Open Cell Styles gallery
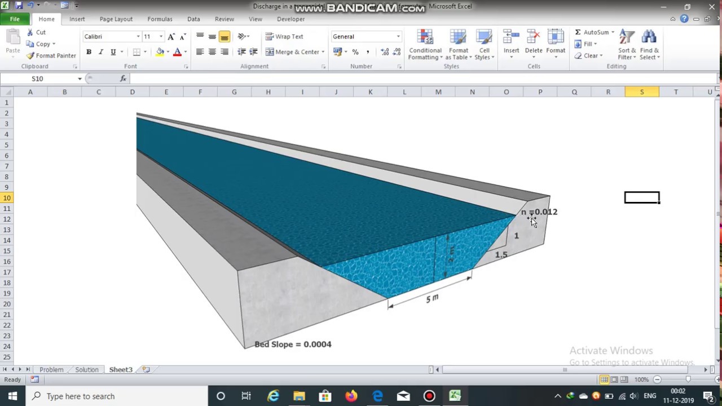The image size is (722, 406). click(485, 45)
